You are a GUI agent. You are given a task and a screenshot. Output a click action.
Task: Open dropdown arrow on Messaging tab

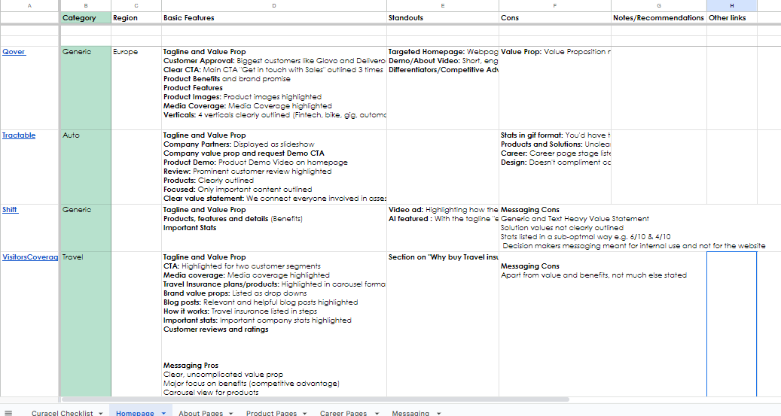point(438,413)
